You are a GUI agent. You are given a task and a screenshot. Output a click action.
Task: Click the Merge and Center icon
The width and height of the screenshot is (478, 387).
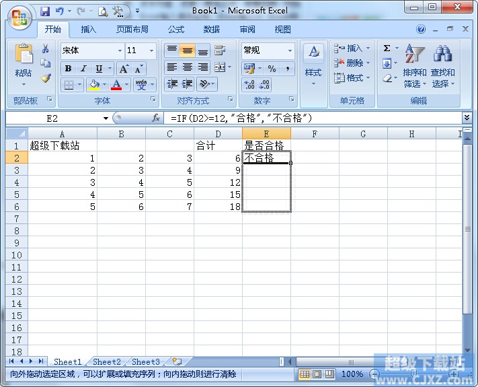tap(220, 67)
